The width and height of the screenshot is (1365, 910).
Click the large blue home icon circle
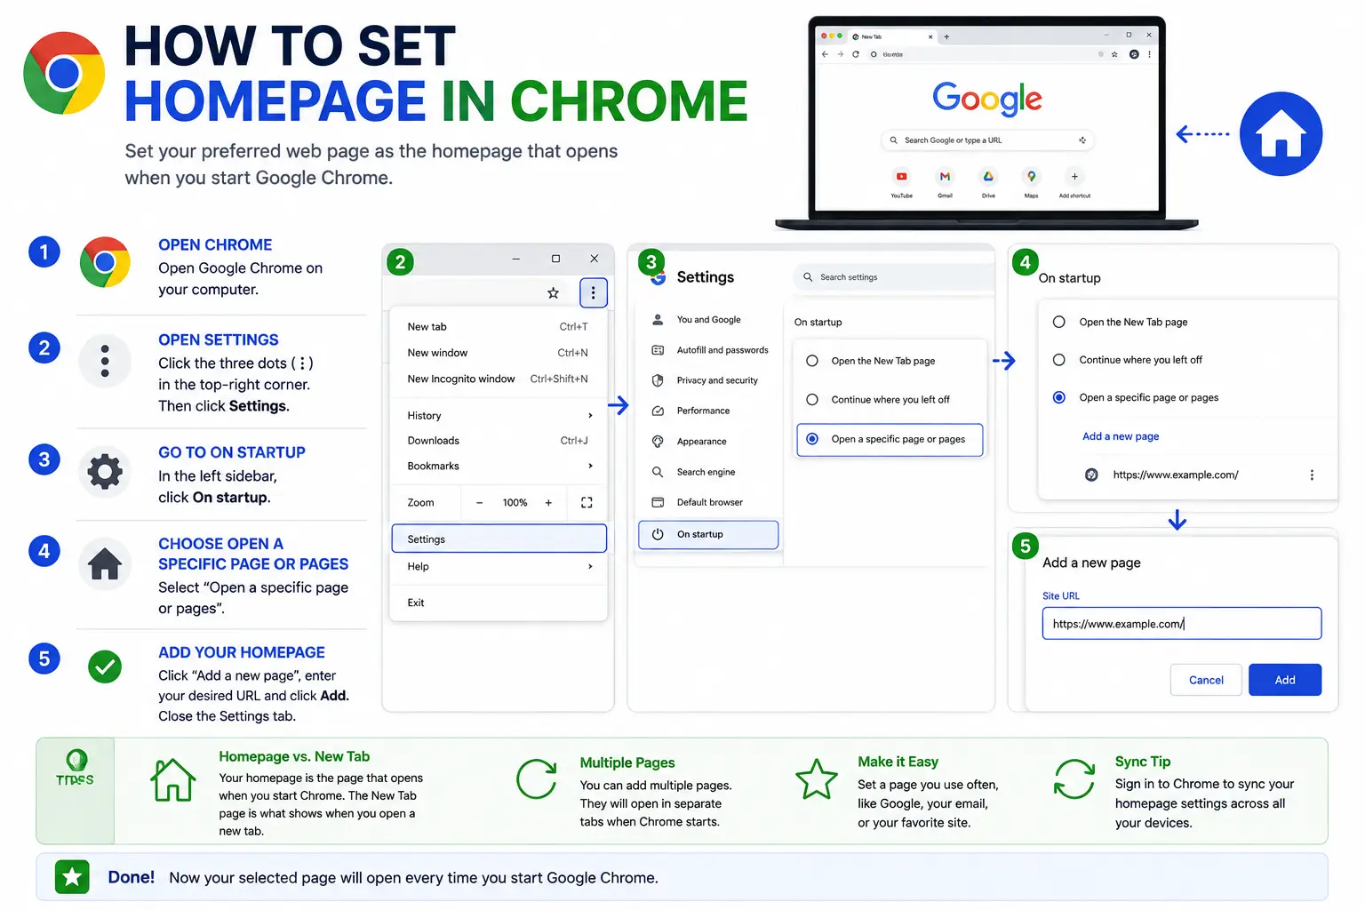coord(1281,134)
